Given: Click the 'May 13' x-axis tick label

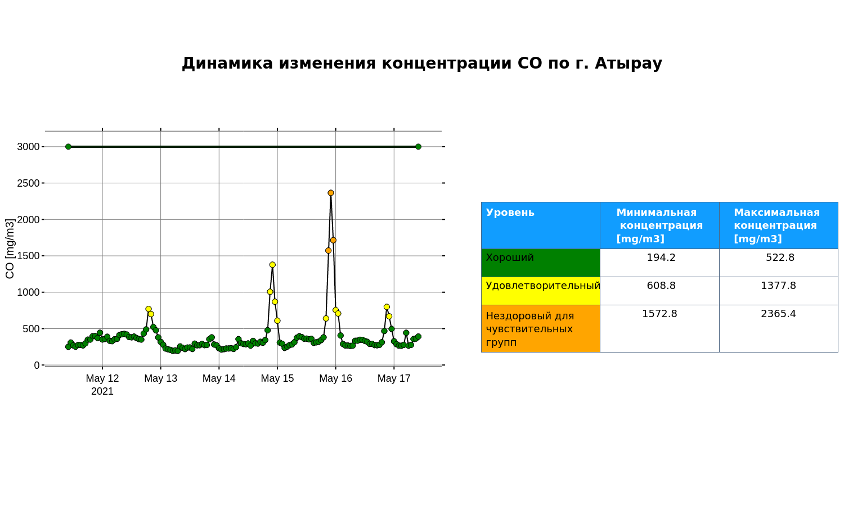Looking at the screenshot, I should click(x=161, y=378).
